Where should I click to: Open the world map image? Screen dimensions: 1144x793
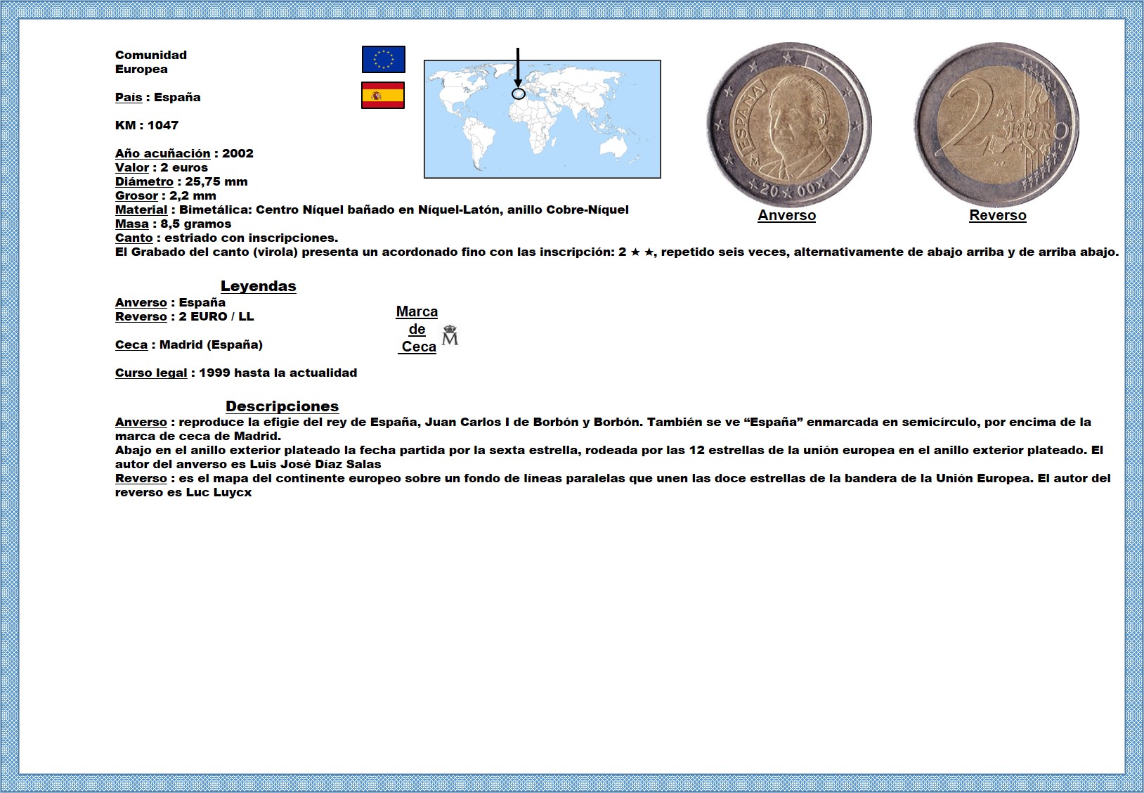pyautogui.click(x=542, y=119)
